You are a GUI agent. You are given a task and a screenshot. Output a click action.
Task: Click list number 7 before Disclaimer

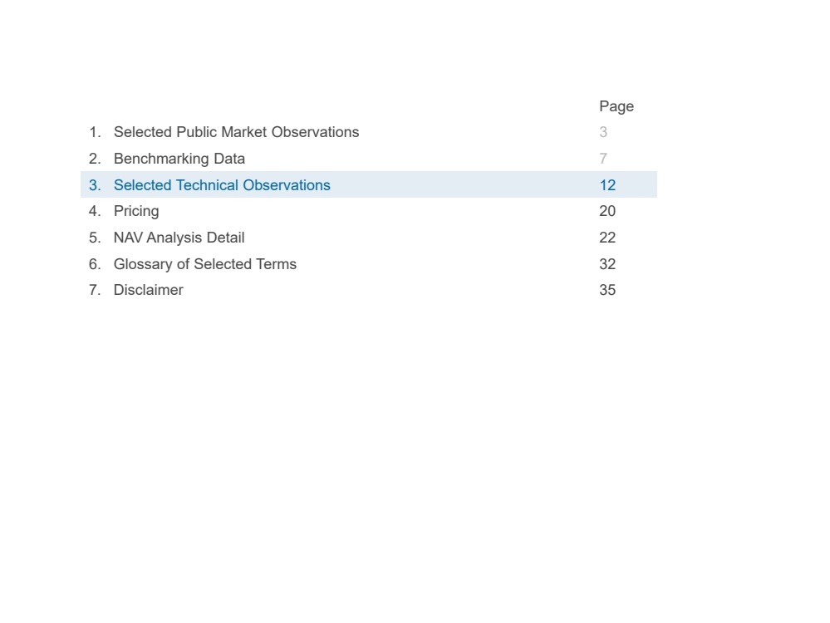pos(95,290)
